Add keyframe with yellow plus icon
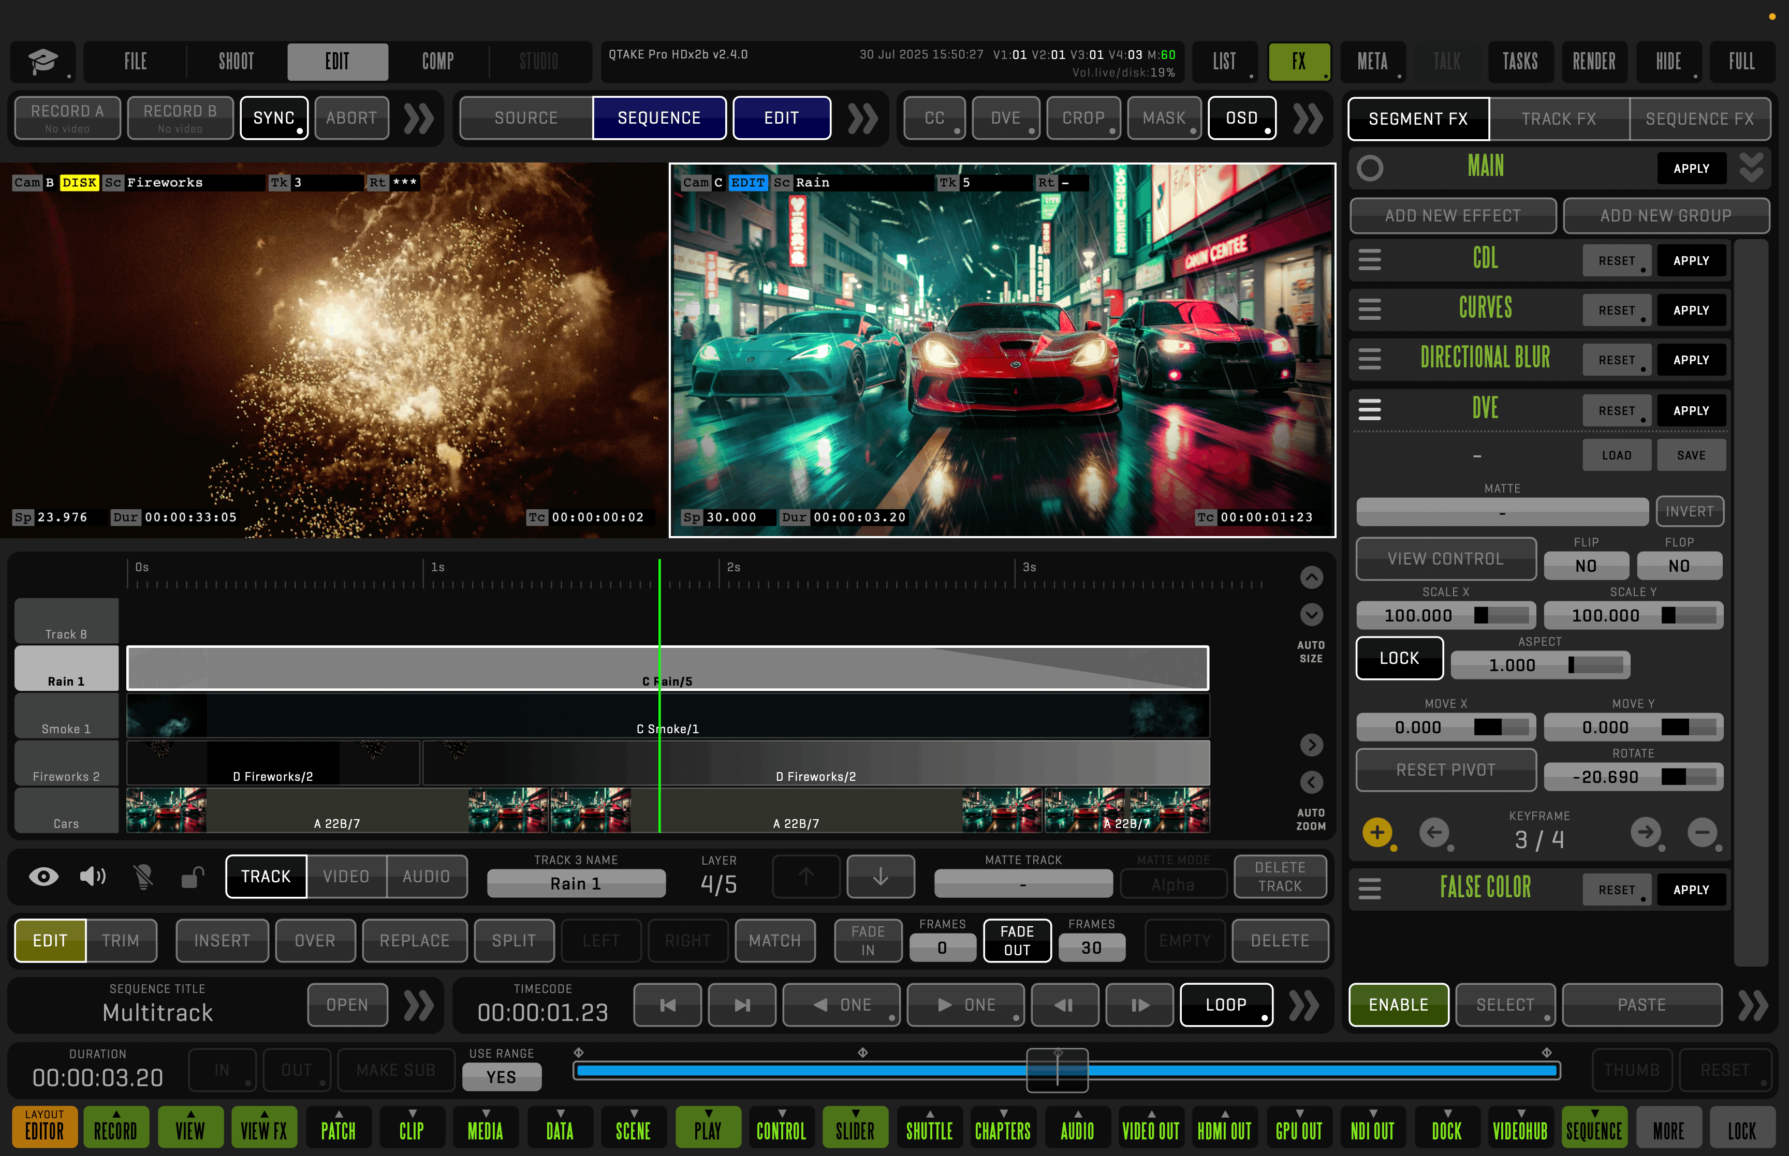 [x=1377, y=833]
